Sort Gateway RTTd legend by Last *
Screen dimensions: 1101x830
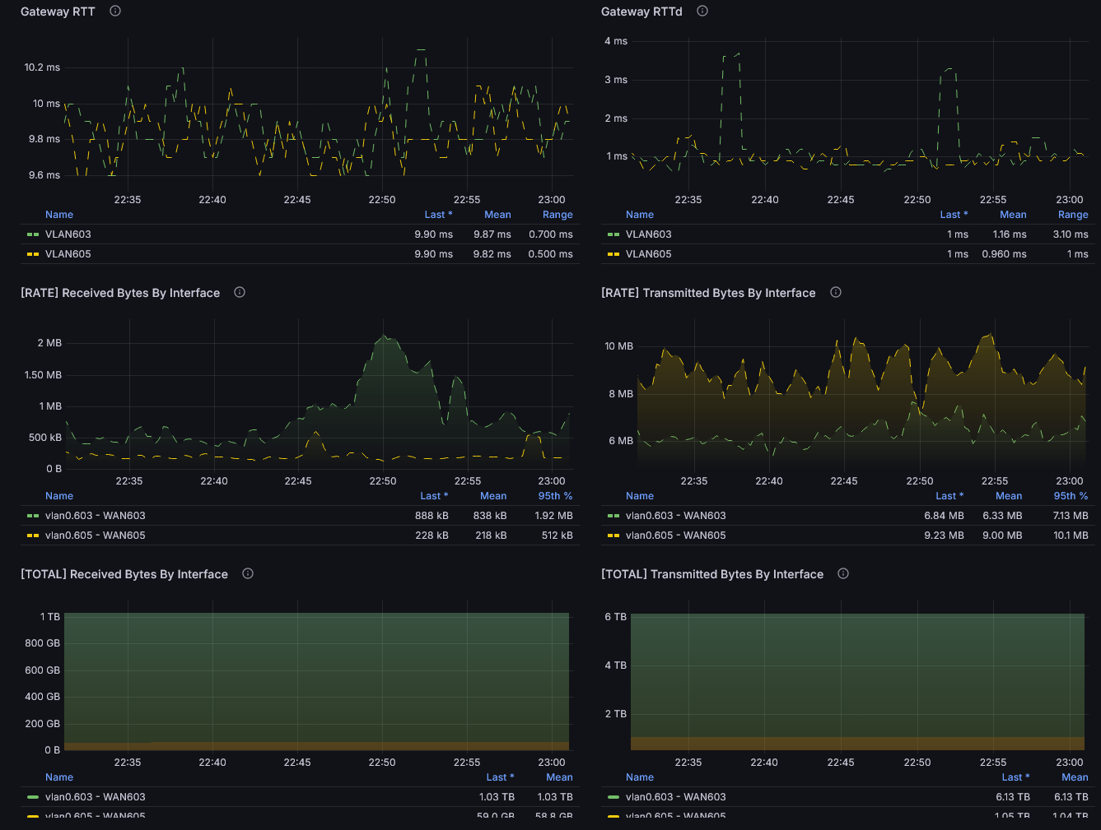954,215
